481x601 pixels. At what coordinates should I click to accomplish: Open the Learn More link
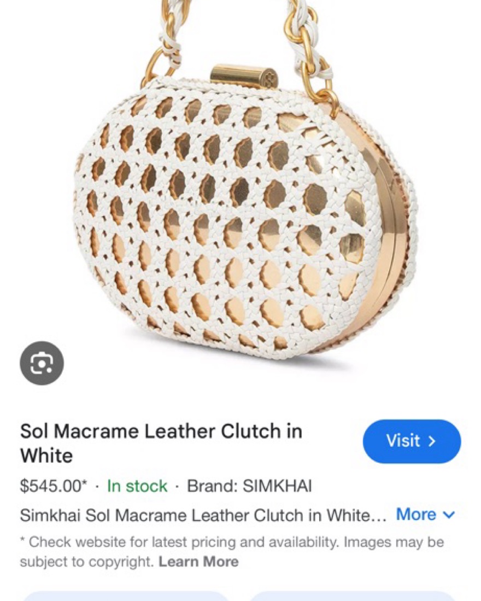(198, 562)
